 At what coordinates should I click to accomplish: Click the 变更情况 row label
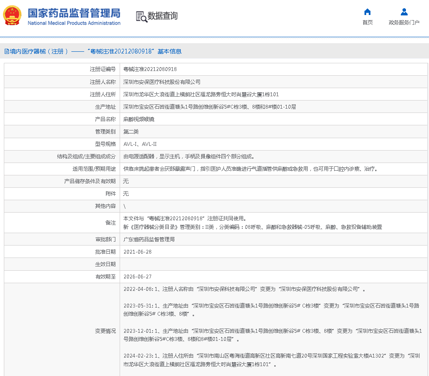click(105, 331)
